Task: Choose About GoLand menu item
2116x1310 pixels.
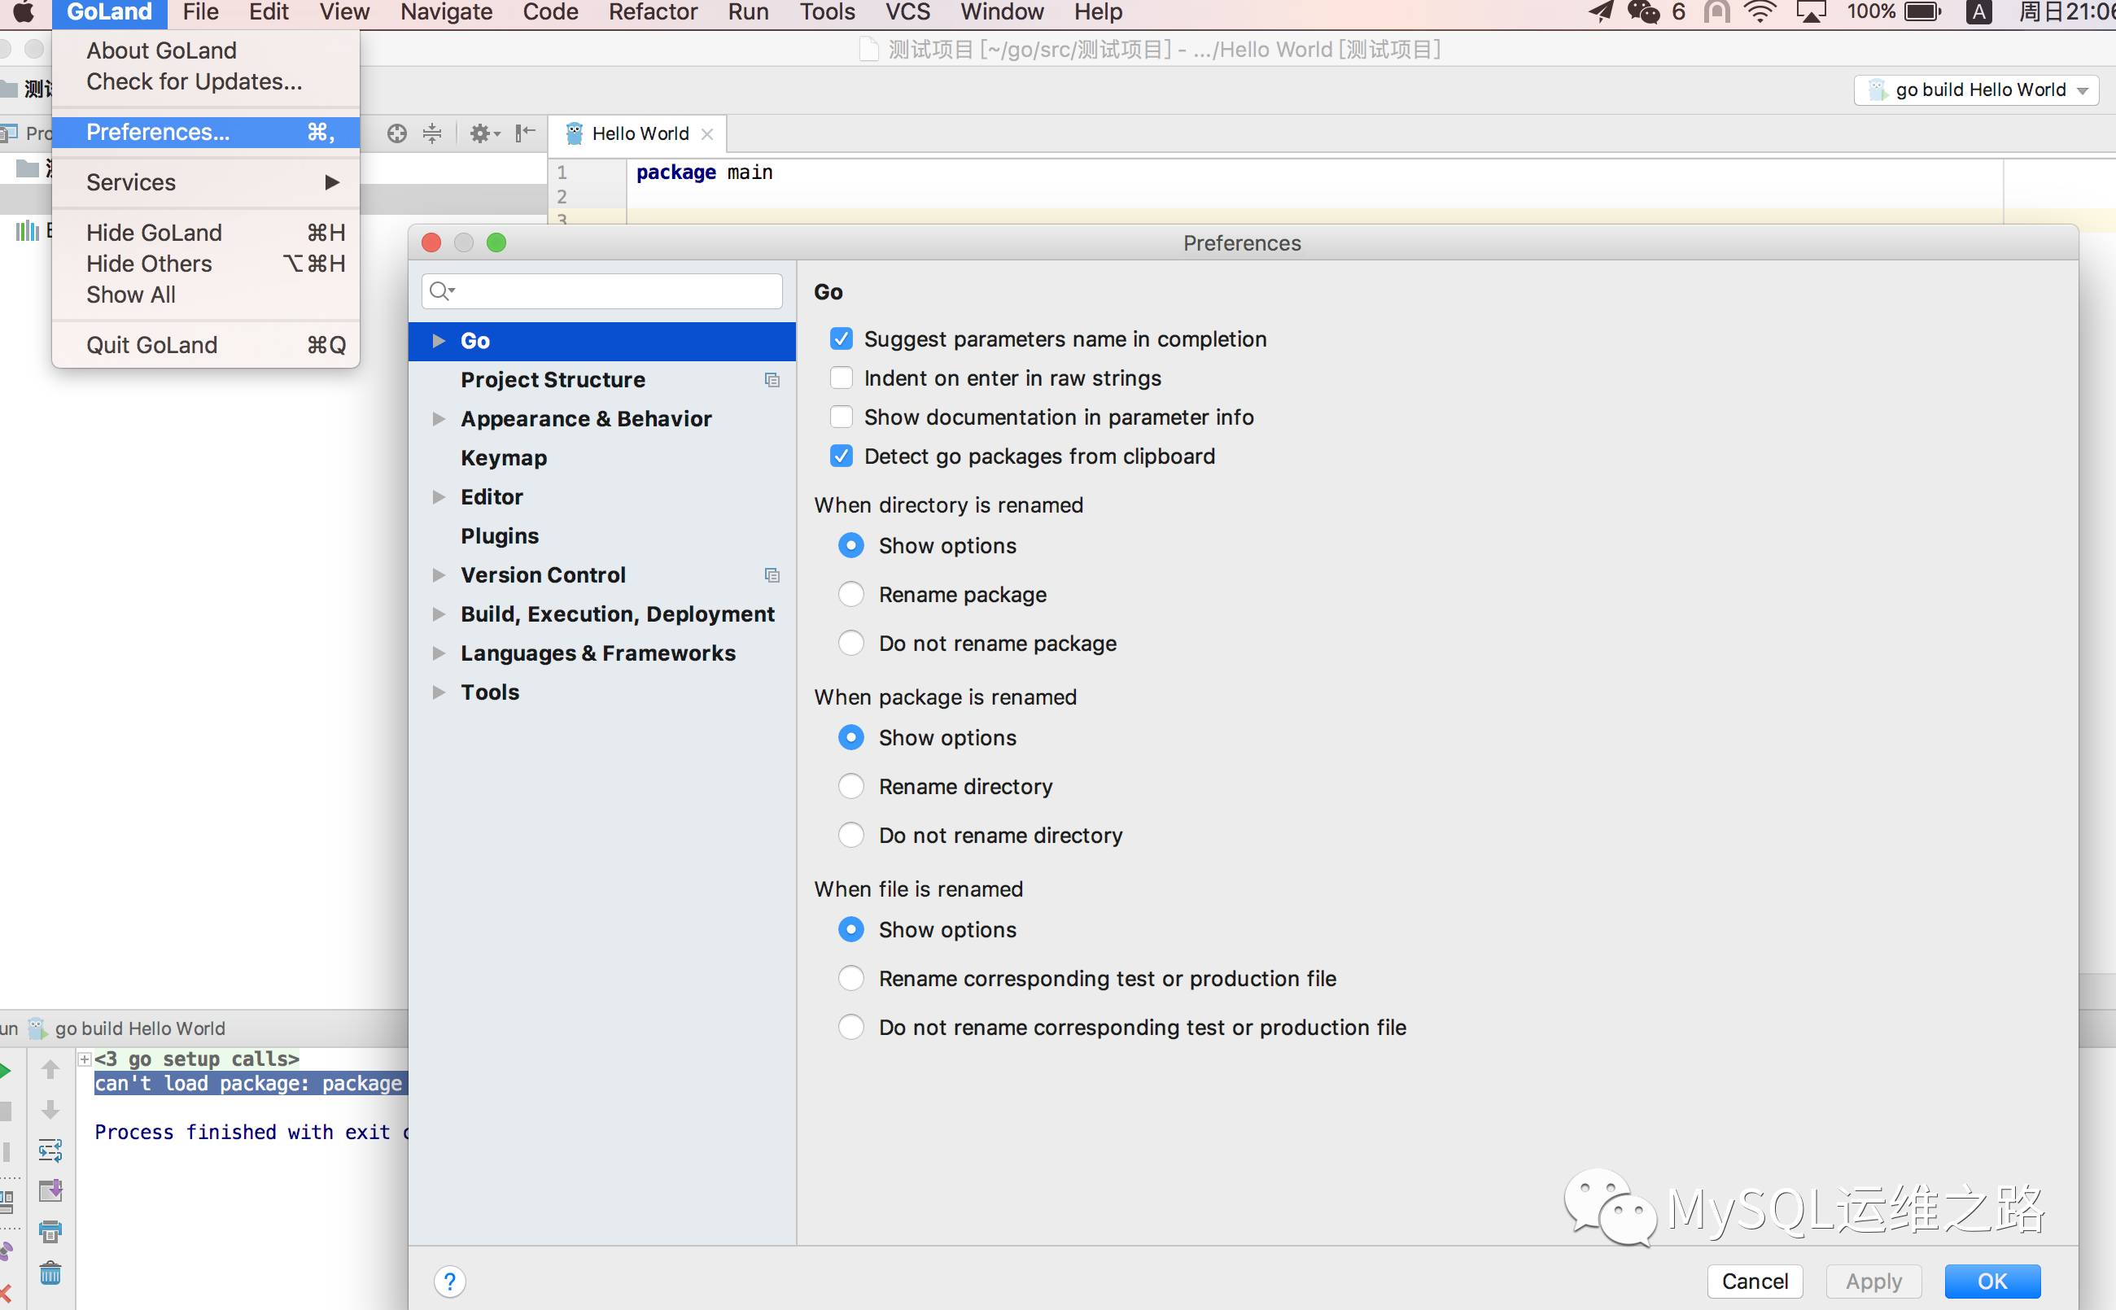Action: click(206, 51)
